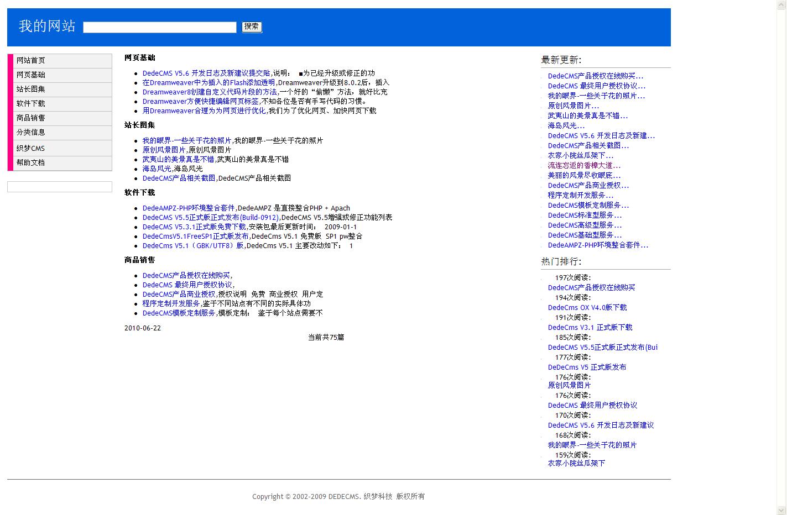Open DedeCMS产品授权在线购买 link under 商品销售

coord(186,275)
